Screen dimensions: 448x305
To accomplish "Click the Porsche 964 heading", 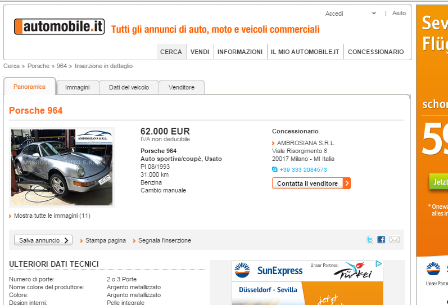I will [x=36, y=110].
